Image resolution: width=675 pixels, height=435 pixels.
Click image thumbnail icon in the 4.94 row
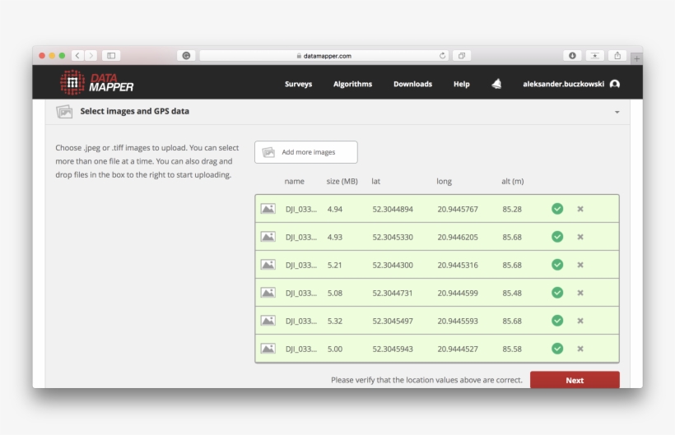pyautogui.click(x=268, y=209)
